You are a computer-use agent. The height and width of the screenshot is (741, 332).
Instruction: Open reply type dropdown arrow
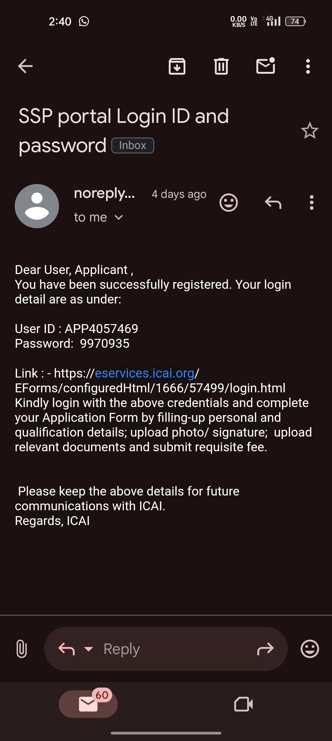coord(89,649)
